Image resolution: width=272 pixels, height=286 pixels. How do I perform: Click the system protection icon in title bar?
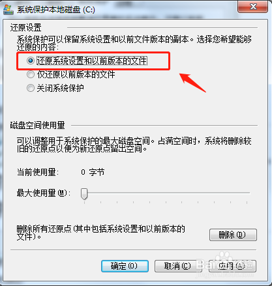[x=8, y=10]
